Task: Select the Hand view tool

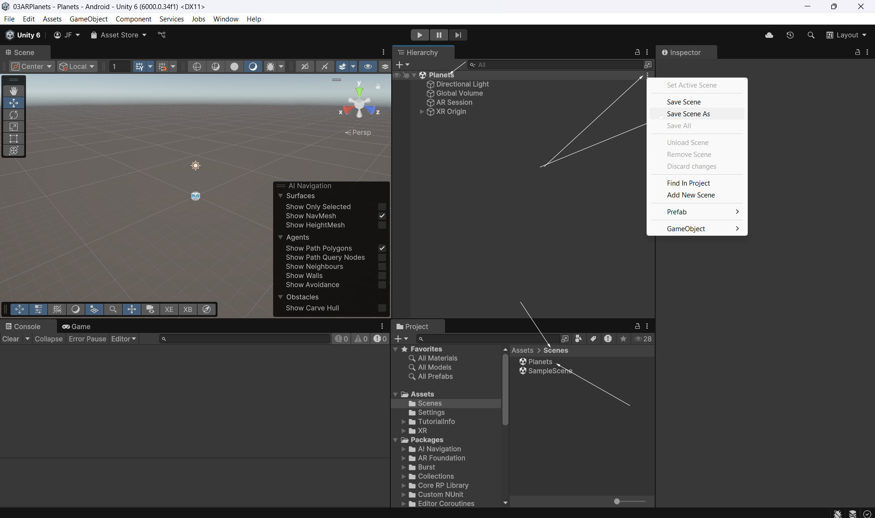Action: click(x=14, y=91)
